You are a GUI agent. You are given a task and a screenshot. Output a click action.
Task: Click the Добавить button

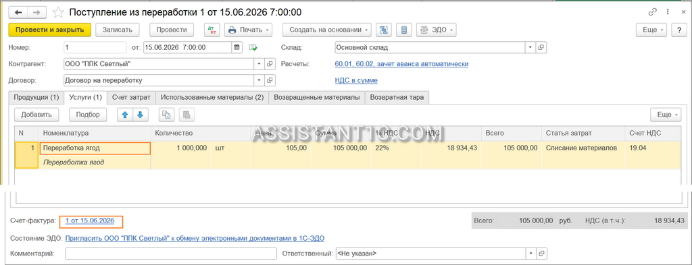pos(36,115)
